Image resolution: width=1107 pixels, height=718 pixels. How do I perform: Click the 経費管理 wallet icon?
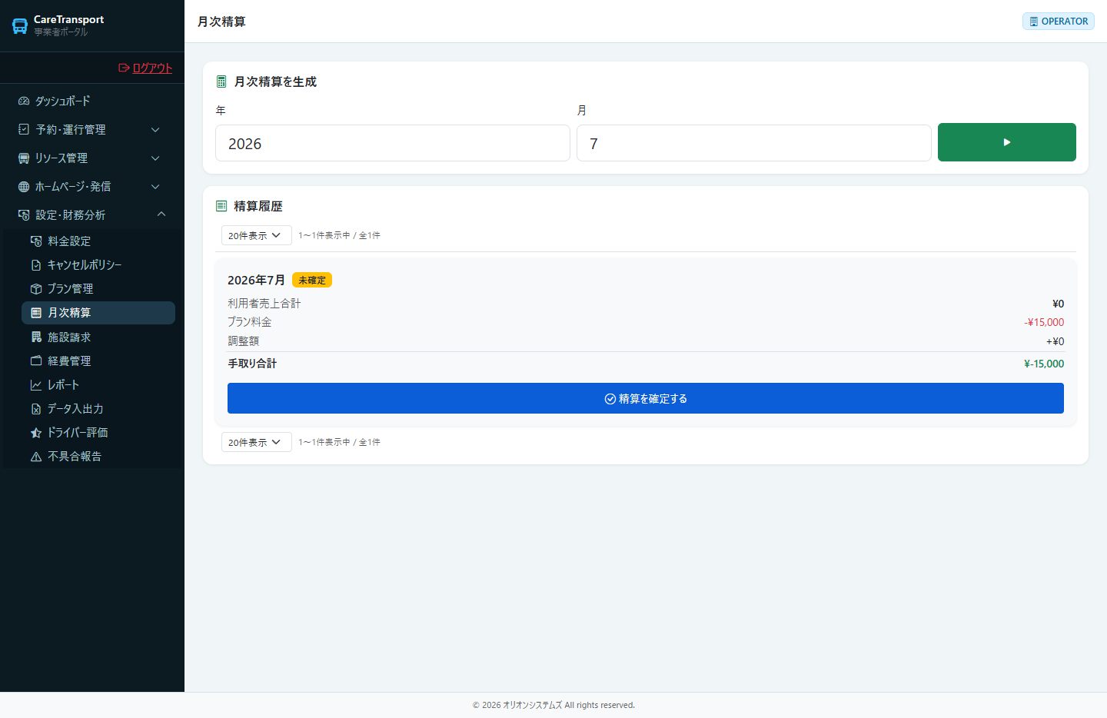click(x=36, y=361)
